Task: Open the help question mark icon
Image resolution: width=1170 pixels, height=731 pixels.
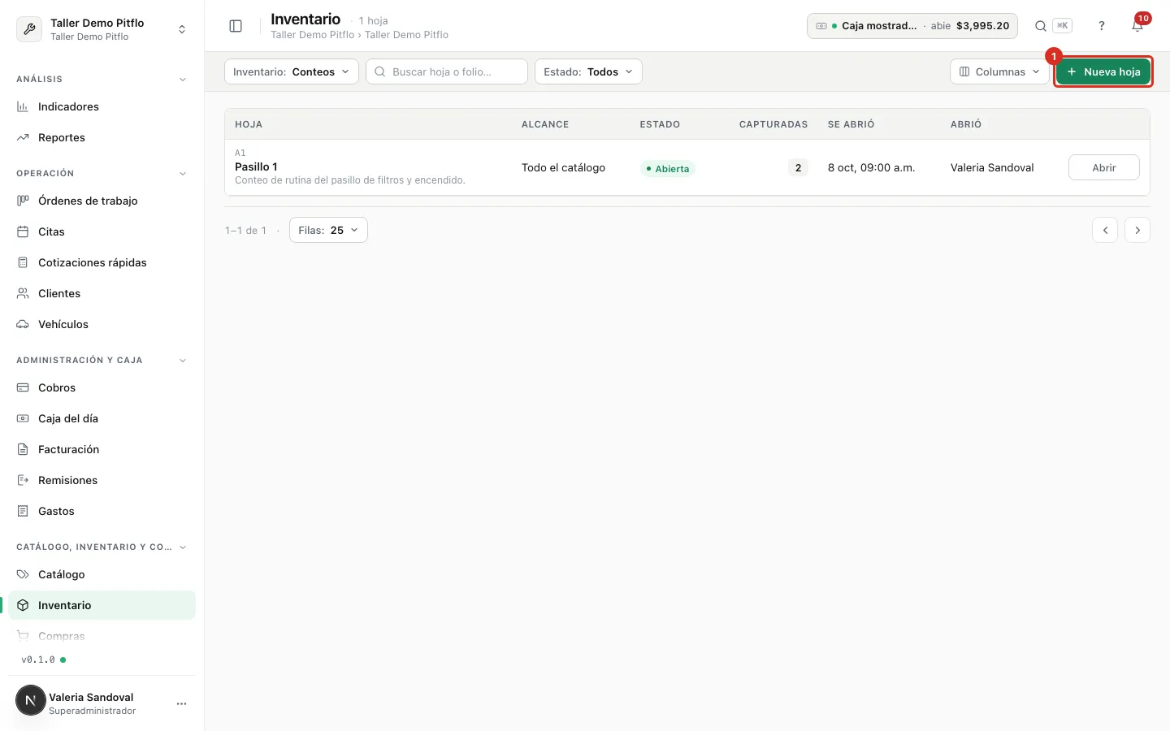Action: pyautogui.click(x=1102, y=26)
